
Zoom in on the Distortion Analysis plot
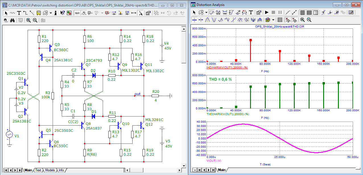(302, 20)
